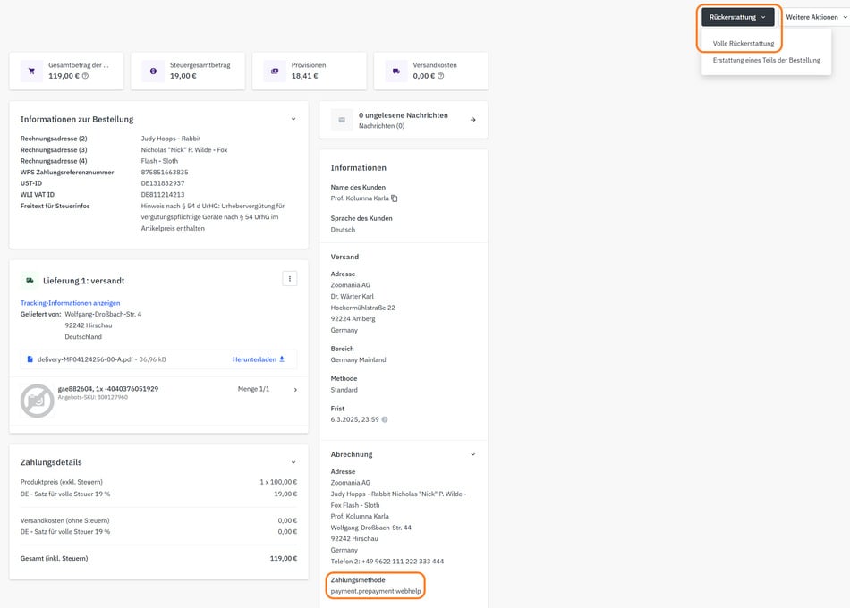This screenshot has height=608, width=850.
Task: Click Produktpreis amount 1 x 100,00 €
Action: click(278, 482)
